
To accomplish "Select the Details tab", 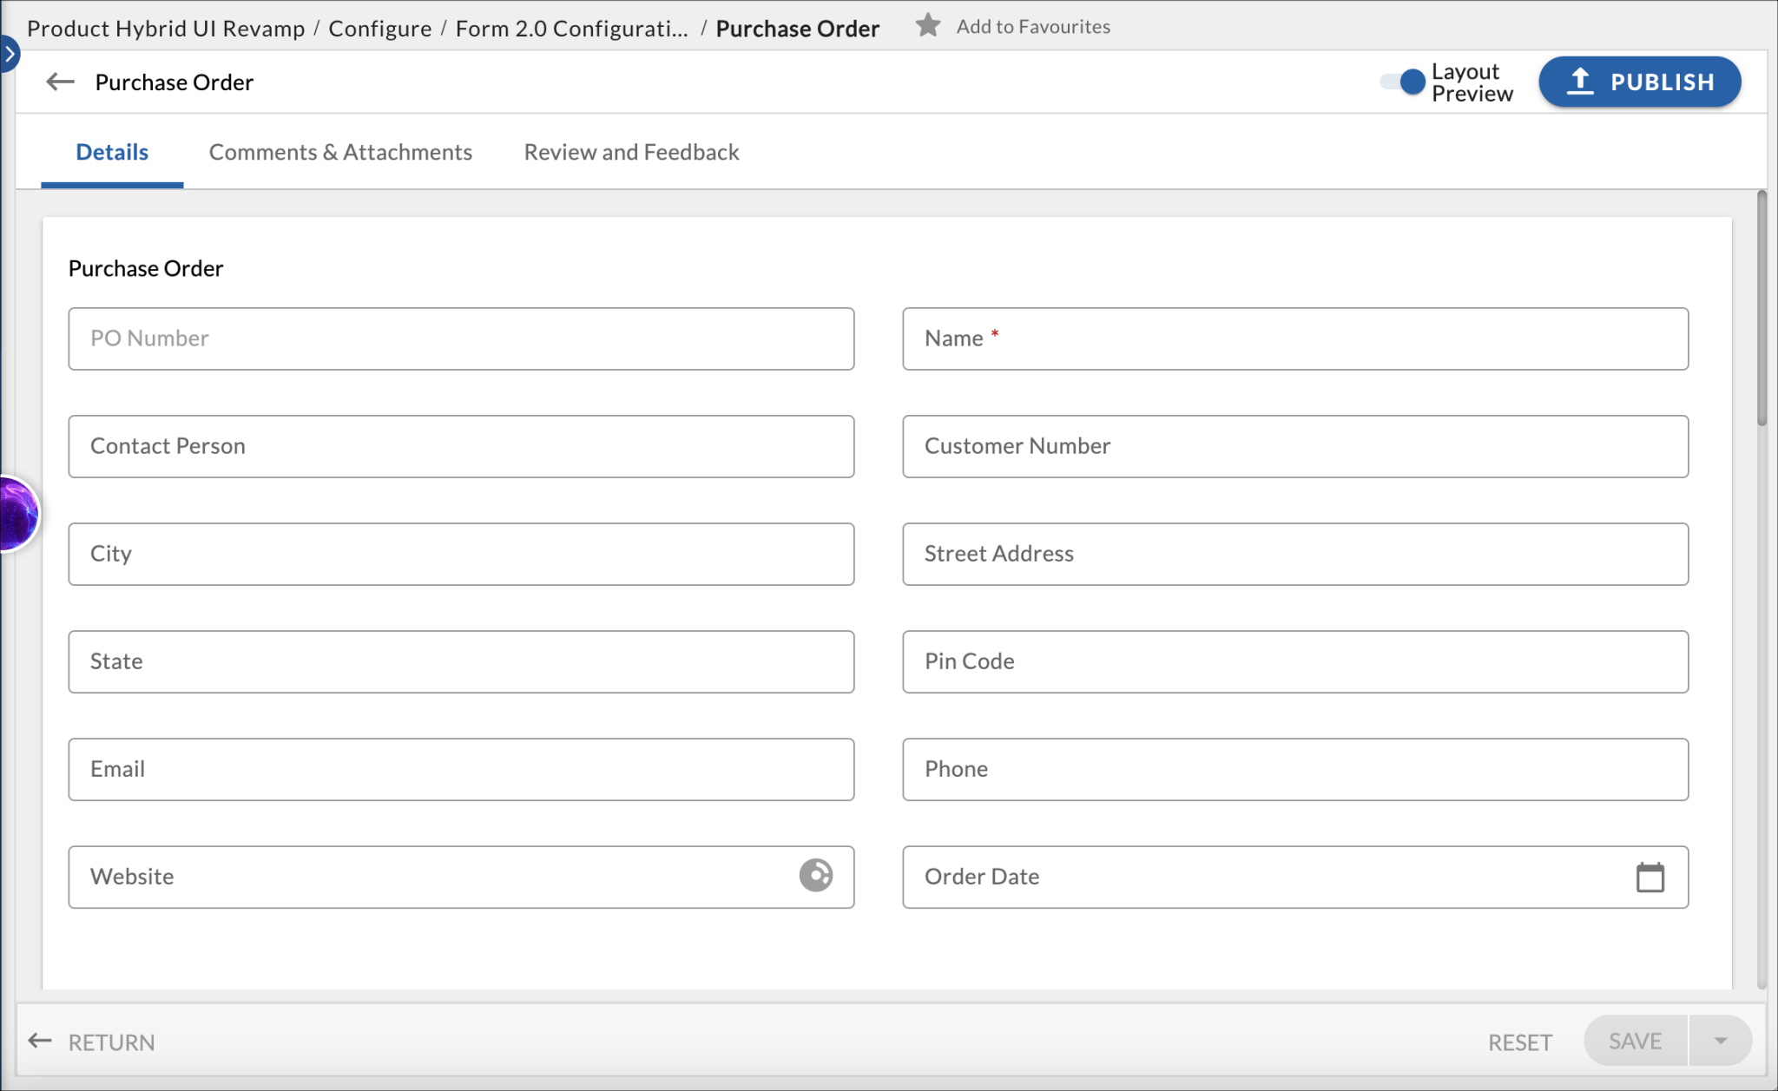I will [111, 152].
